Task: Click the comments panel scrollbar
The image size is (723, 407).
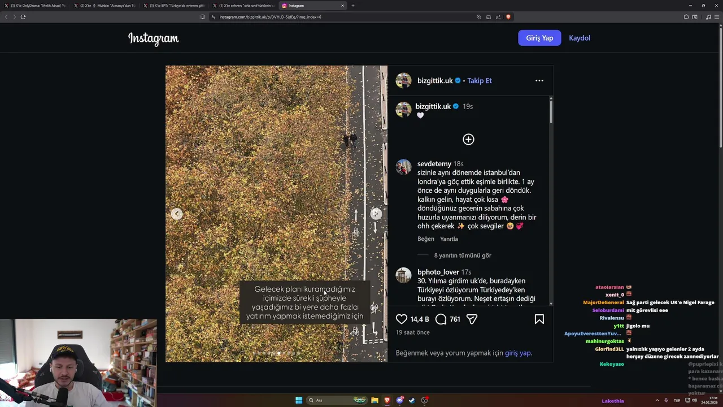Action: click(x=551, y=112)
